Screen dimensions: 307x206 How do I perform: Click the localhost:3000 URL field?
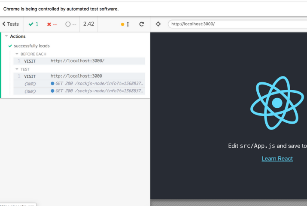pyautogui.click(x=236, y=24)
